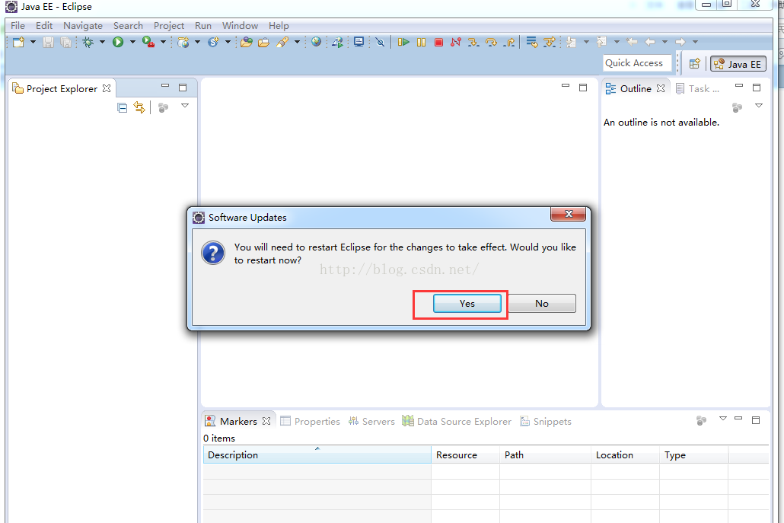Click the Disconnect debug icon

point(455,42)
